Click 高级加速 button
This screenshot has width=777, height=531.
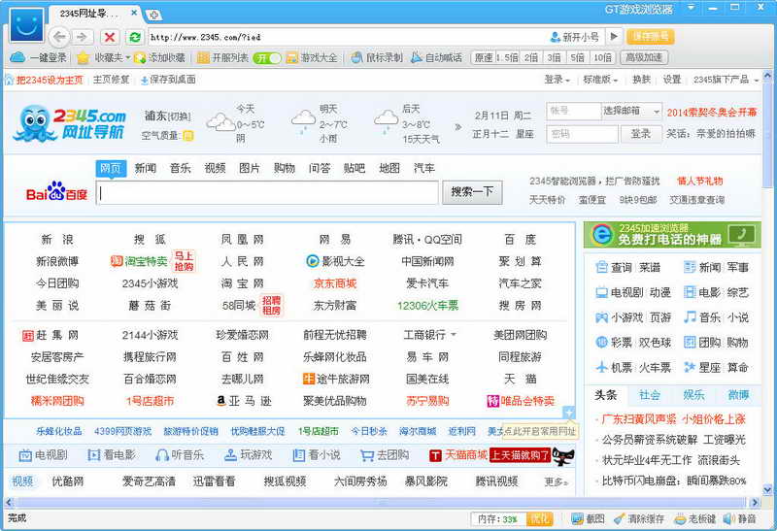point(644,58)
